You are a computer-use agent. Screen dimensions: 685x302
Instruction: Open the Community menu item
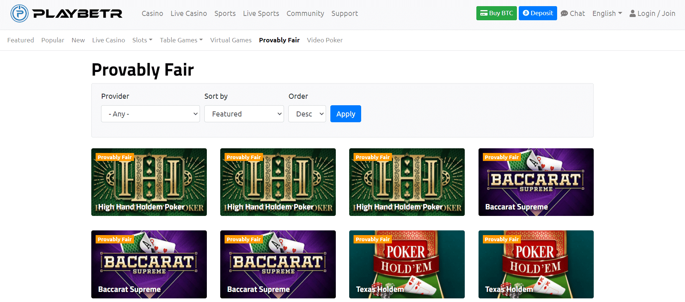[305, 13]
